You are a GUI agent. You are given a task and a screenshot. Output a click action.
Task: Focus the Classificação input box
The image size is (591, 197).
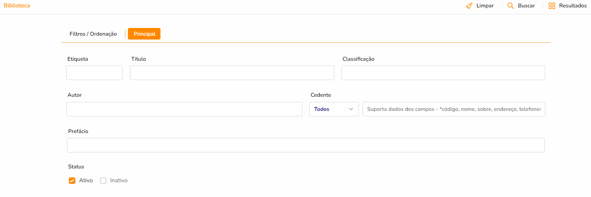443,73
